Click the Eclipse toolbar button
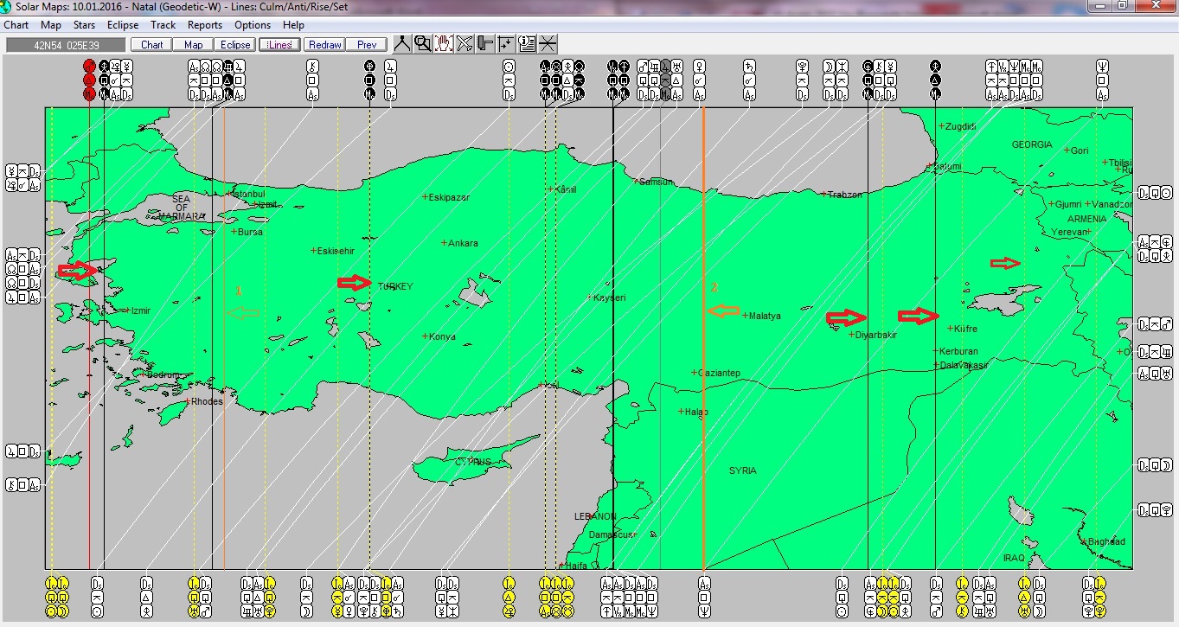Screen dimensions: 1179x627 tap(235, 45)
